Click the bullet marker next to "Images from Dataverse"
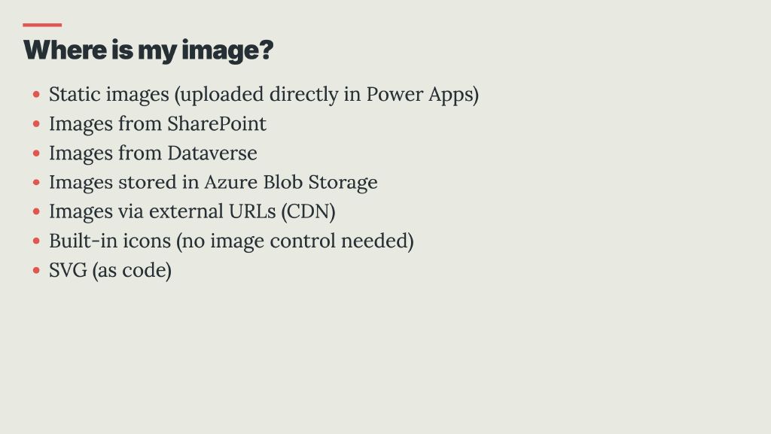This screenshot has width=771, height=434. [x=36, y=153]
